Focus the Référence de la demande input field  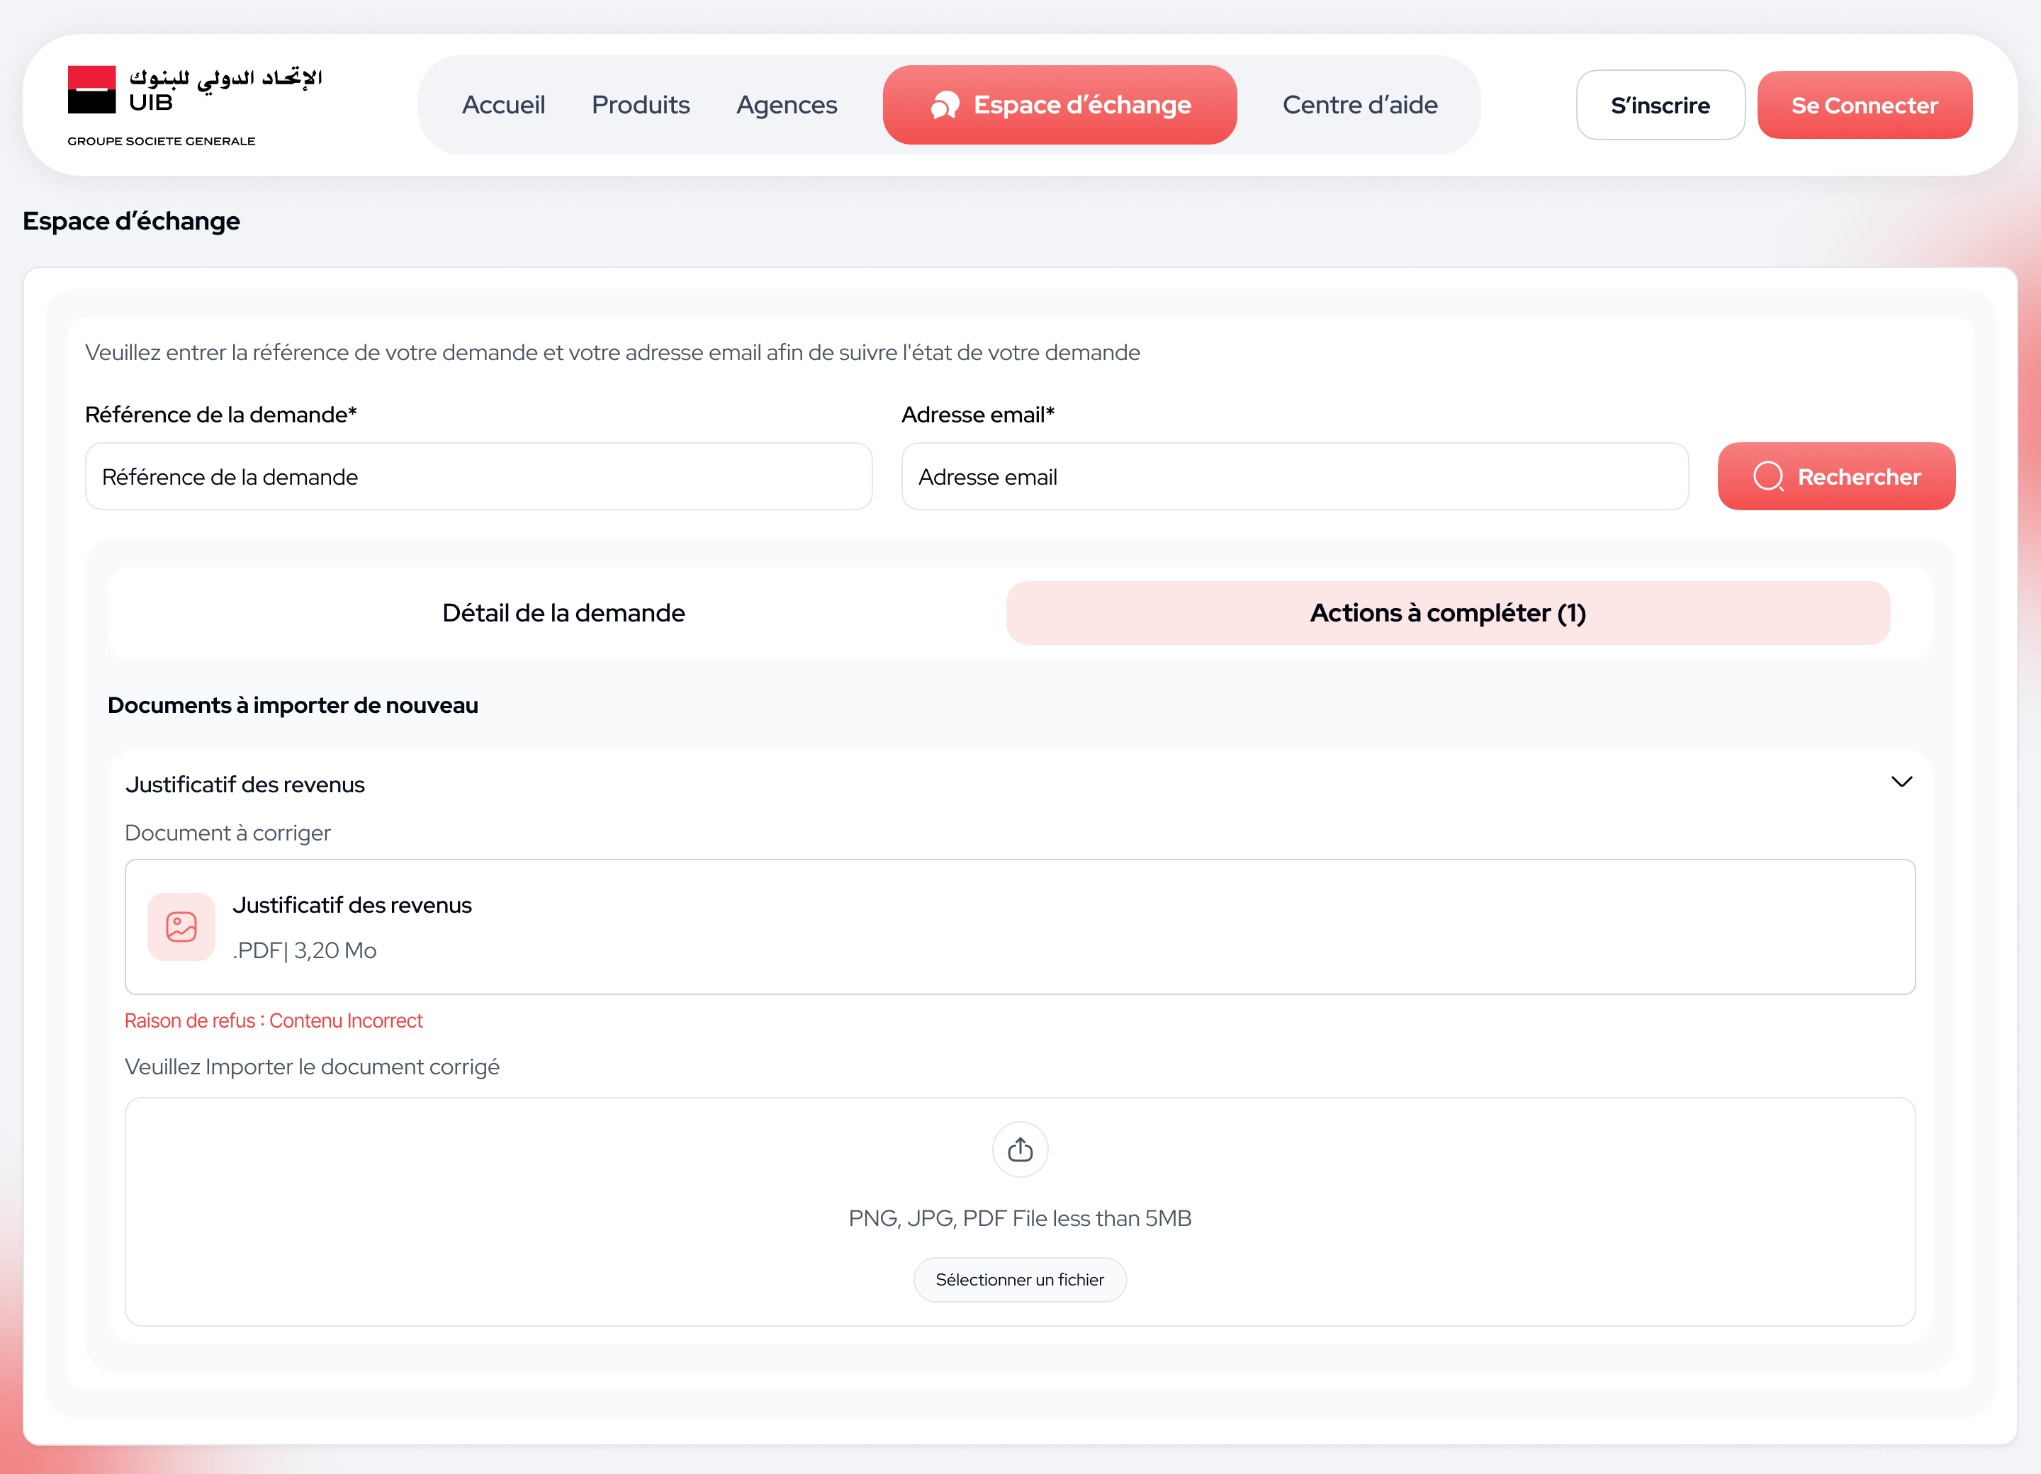click(479, 477)
